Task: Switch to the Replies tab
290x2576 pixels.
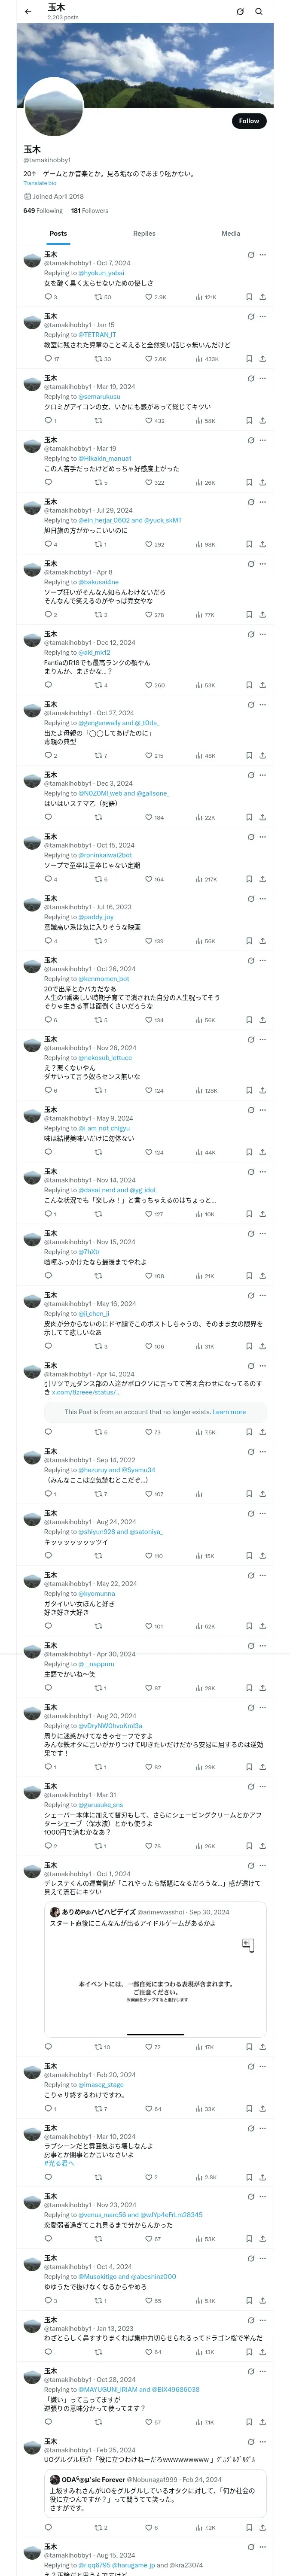Action: 144,233
